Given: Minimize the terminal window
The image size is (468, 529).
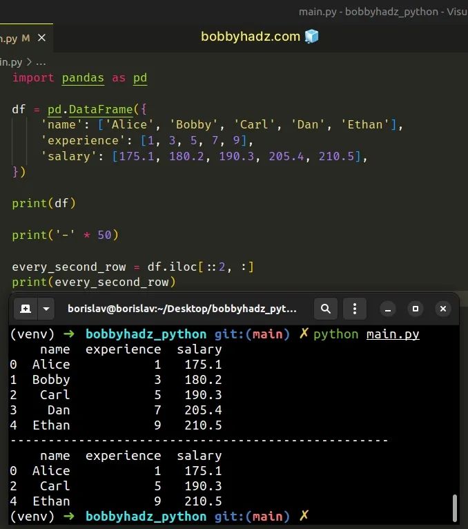Looking at the screenshot, I should coord(388,309).
